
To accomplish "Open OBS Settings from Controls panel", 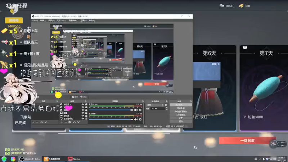I will [181, 118].
